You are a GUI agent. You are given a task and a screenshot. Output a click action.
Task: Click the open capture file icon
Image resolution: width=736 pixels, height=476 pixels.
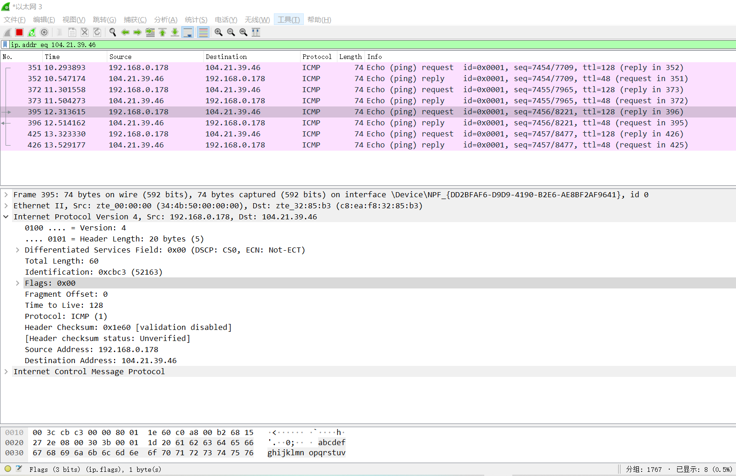60,32
